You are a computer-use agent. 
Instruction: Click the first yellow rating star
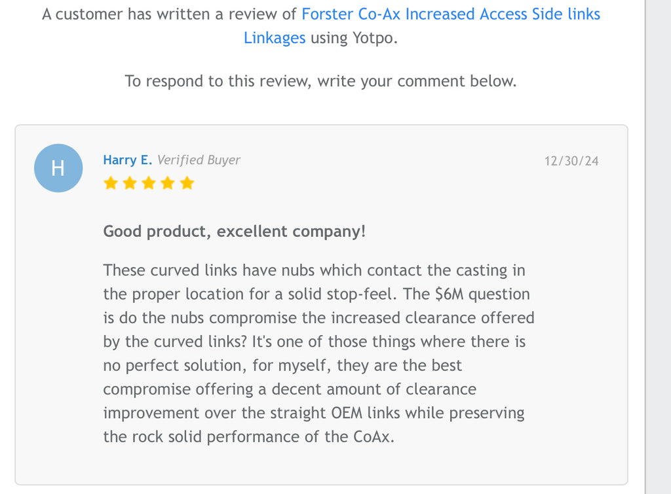coord(111,183)
